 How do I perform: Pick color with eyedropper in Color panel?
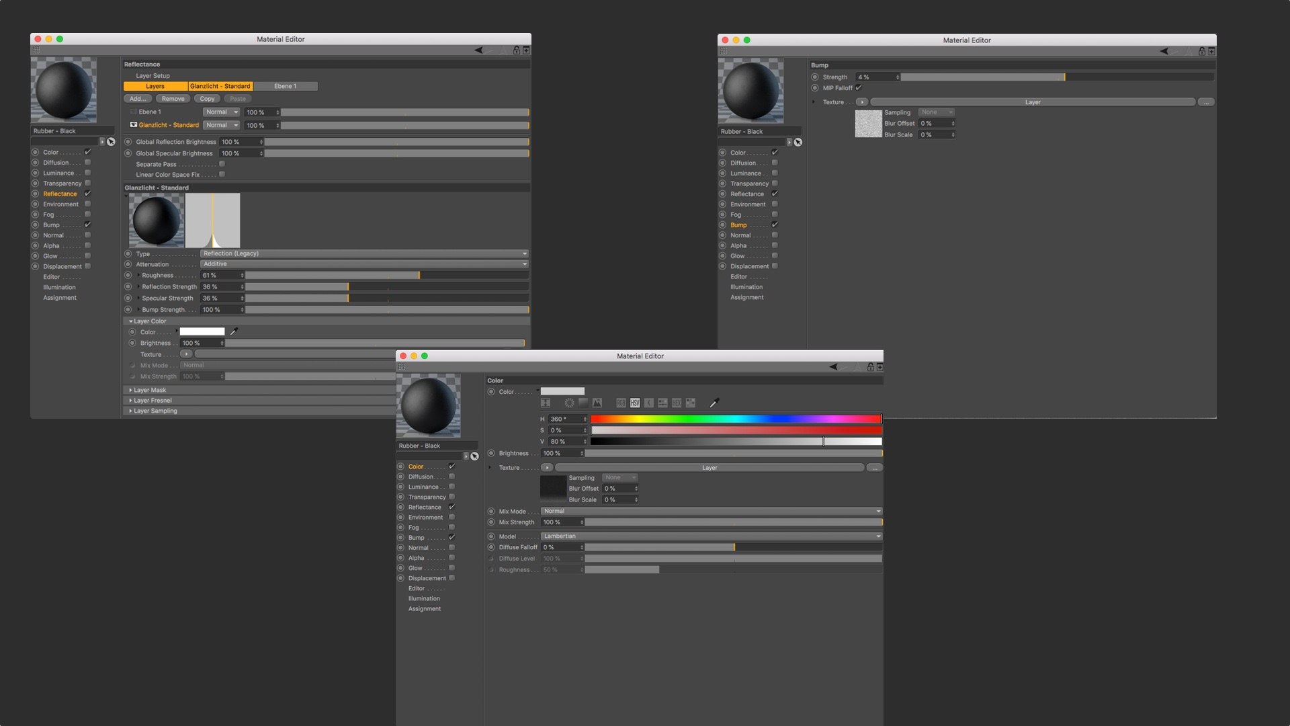[x=714, y=403]
